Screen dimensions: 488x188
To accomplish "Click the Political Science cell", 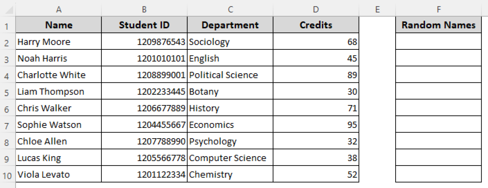I will pyautogui.click(x=230, y=75).
